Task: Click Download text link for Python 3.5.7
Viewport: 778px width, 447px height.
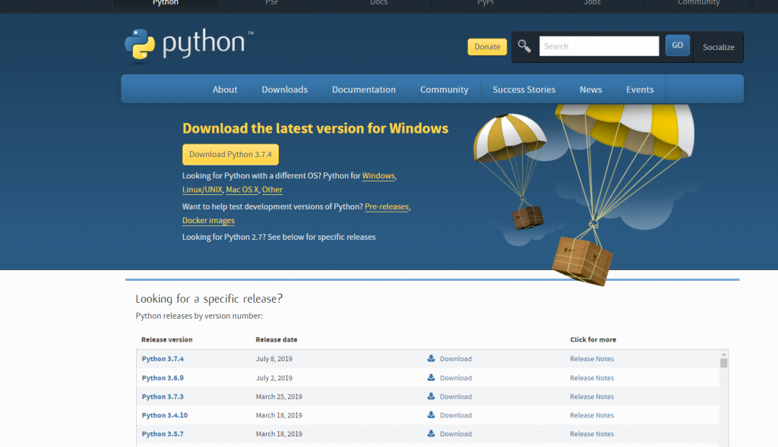Action: (x=456, y=433)
